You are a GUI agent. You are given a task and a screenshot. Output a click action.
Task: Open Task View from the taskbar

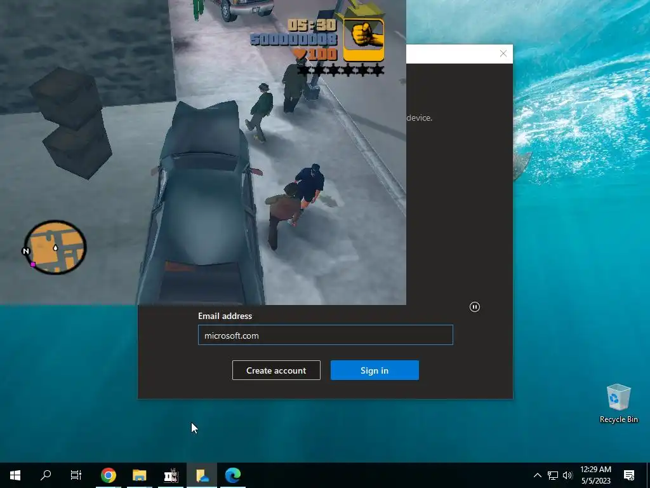76,475
